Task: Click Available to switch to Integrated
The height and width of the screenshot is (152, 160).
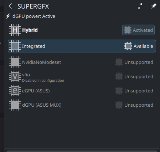Action: (139, 46)
